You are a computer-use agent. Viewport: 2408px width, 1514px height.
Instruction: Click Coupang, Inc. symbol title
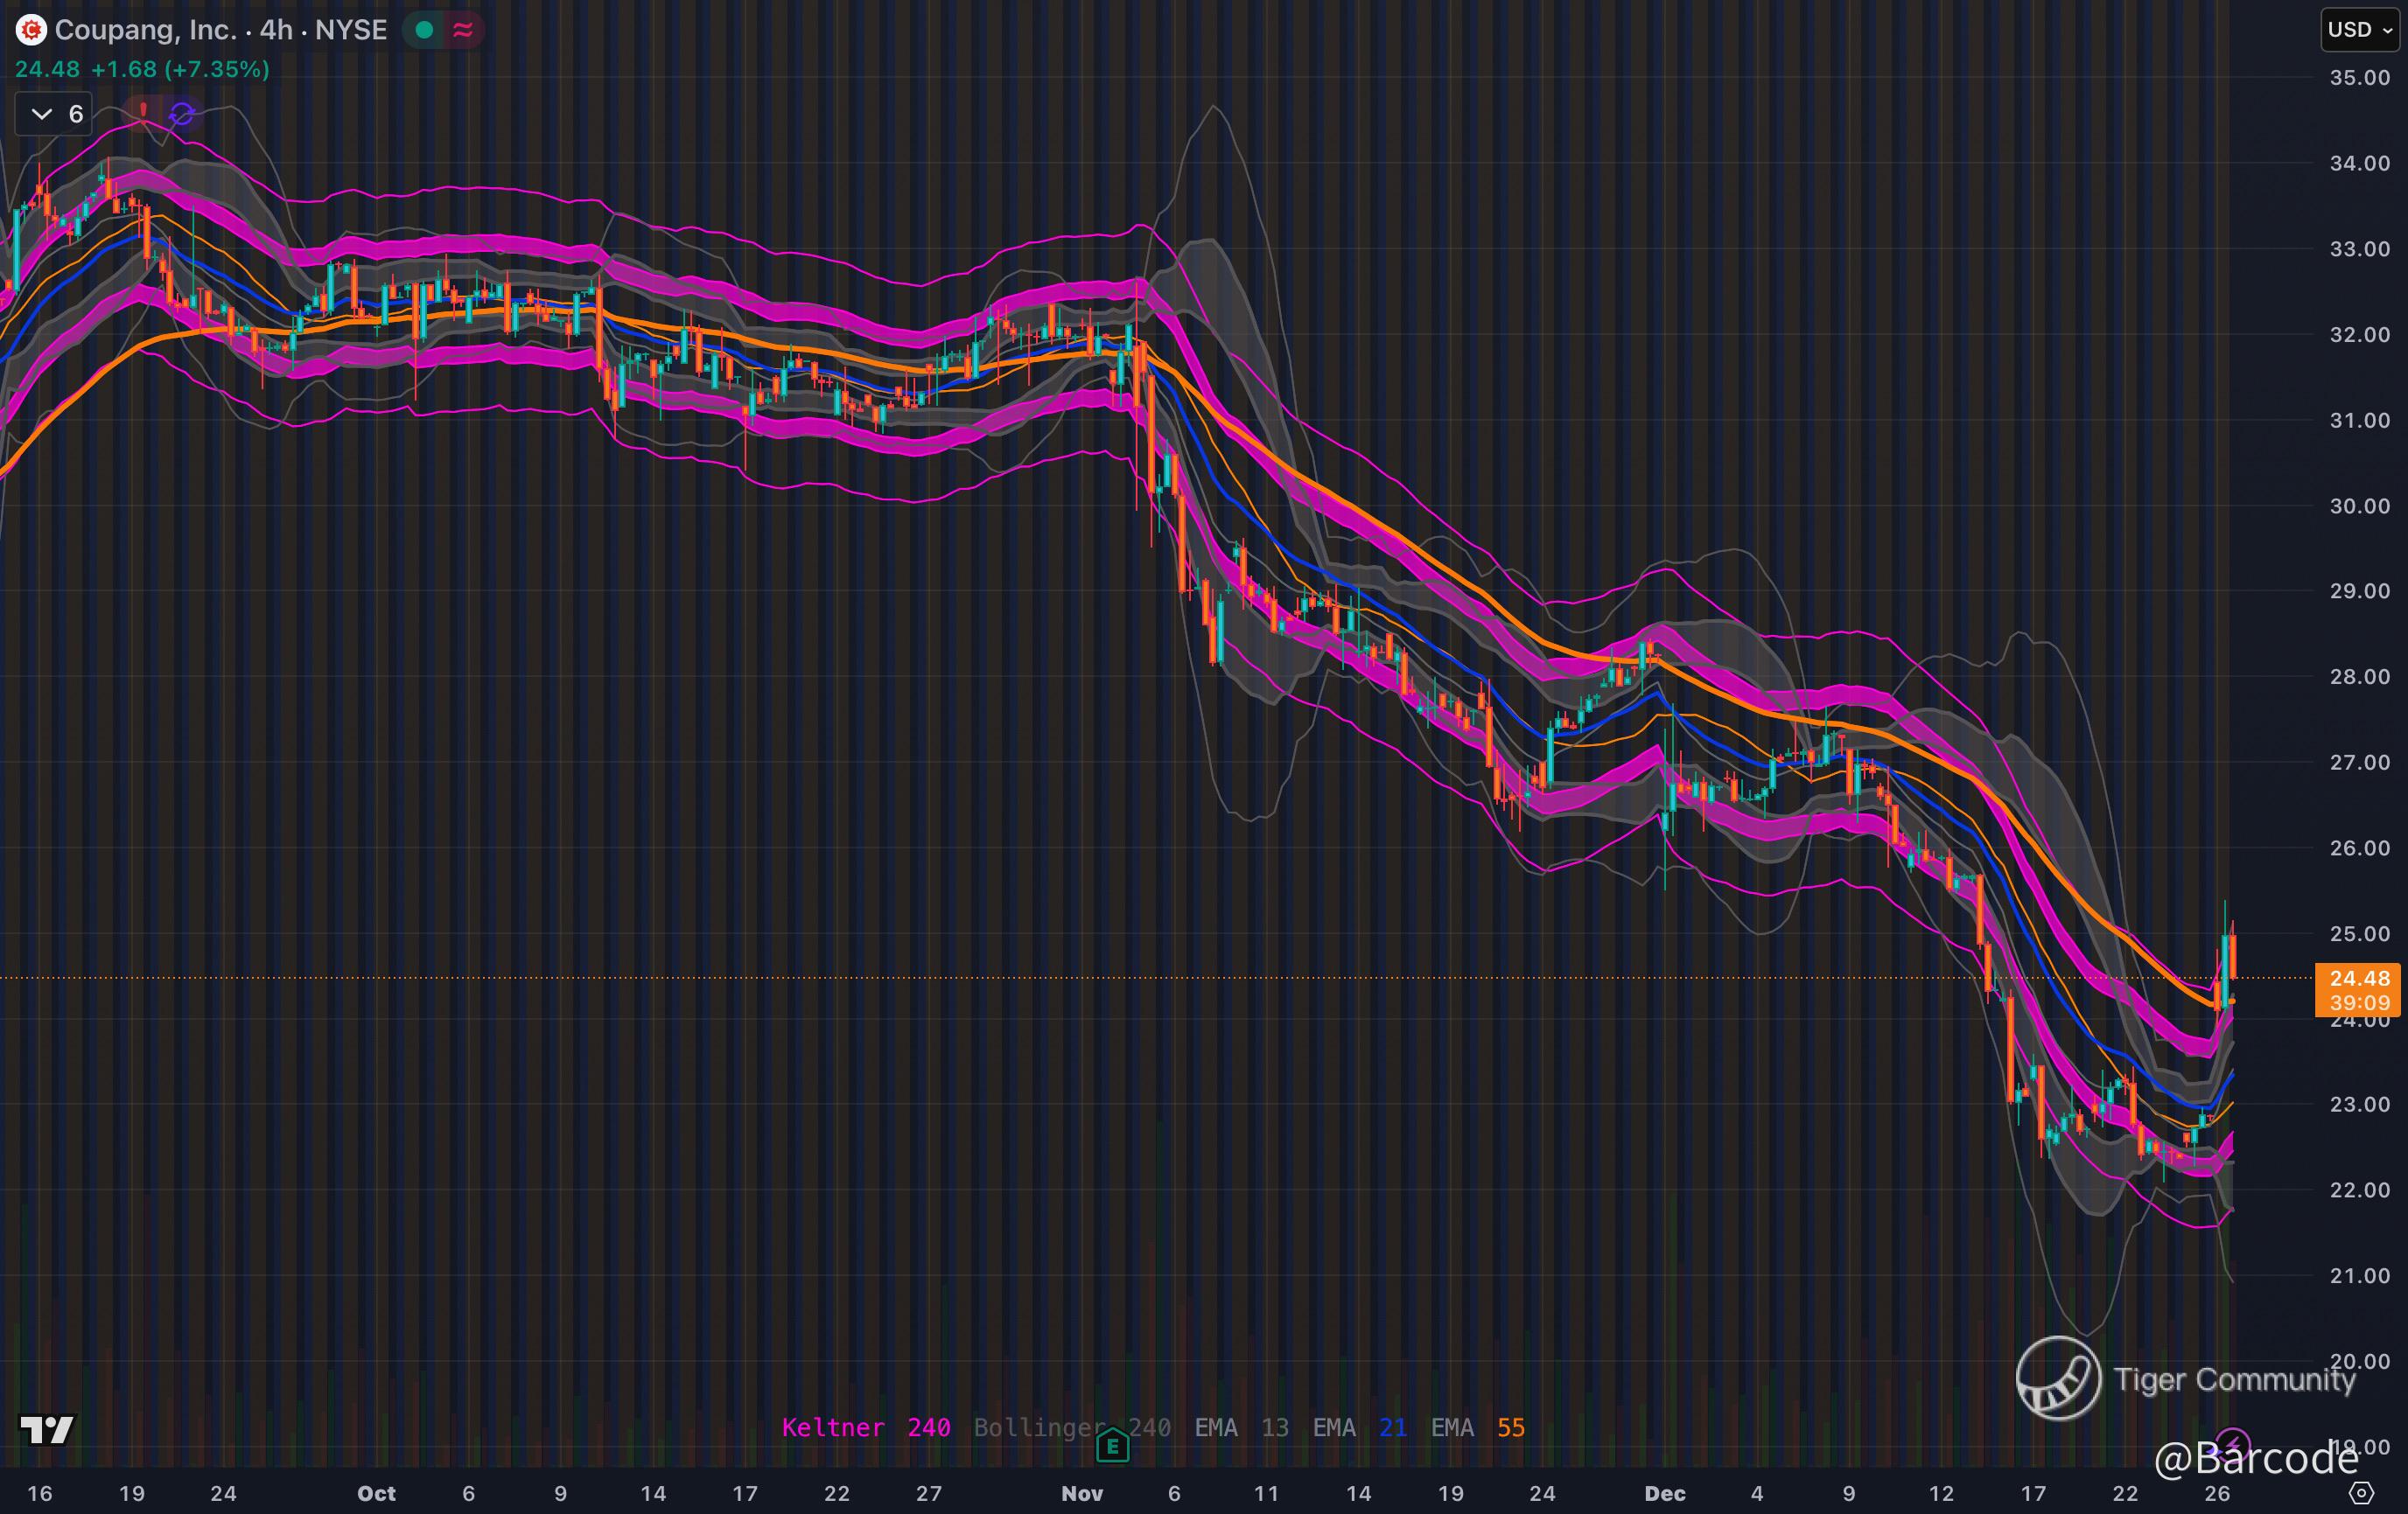(145, 30)
